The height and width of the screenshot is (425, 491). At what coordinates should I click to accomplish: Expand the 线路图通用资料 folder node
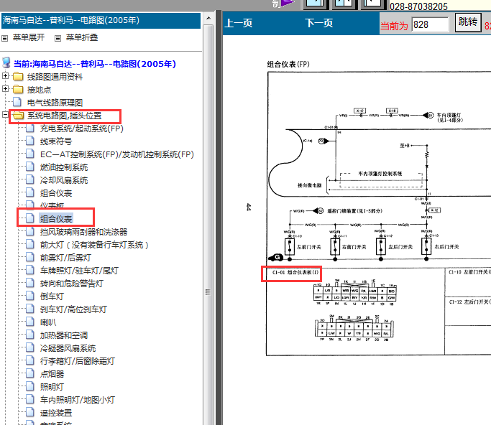click(x=5, y=76)
